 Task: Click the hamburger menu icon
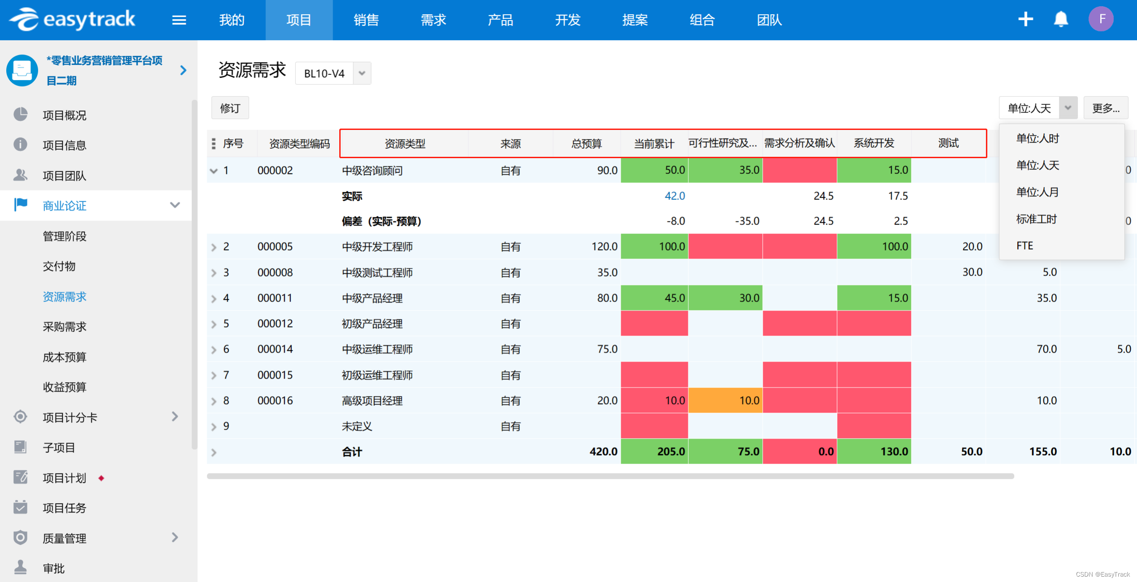[x=179, y=20]
